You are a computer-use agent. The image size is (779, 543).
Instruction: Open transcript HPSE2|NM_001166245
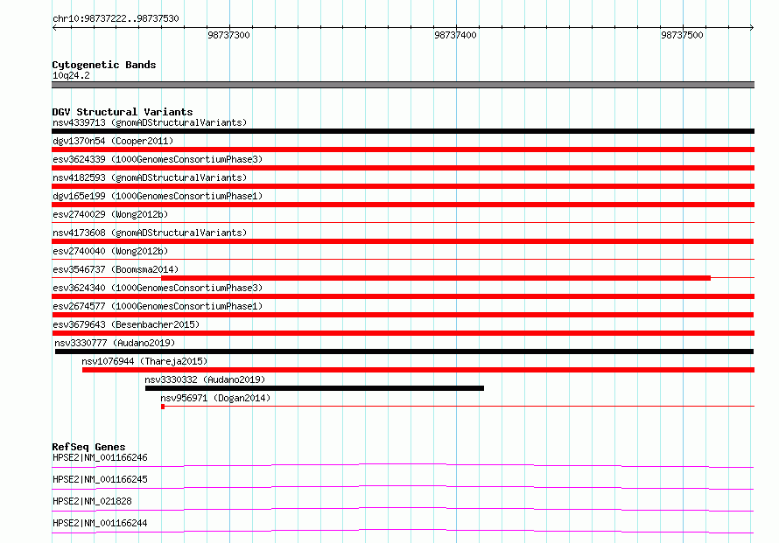100,479
